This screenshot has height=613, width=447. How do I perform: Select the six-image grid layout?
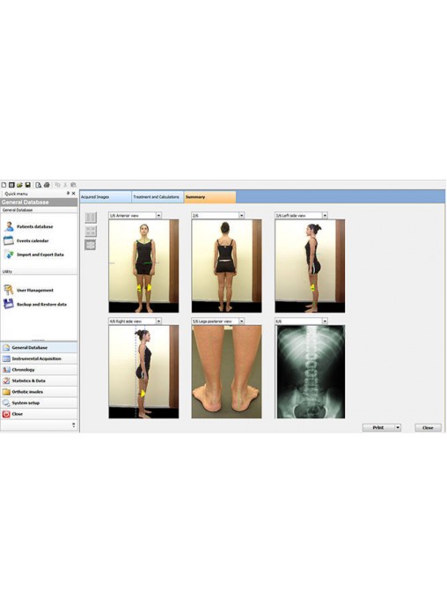pos(91,245)
